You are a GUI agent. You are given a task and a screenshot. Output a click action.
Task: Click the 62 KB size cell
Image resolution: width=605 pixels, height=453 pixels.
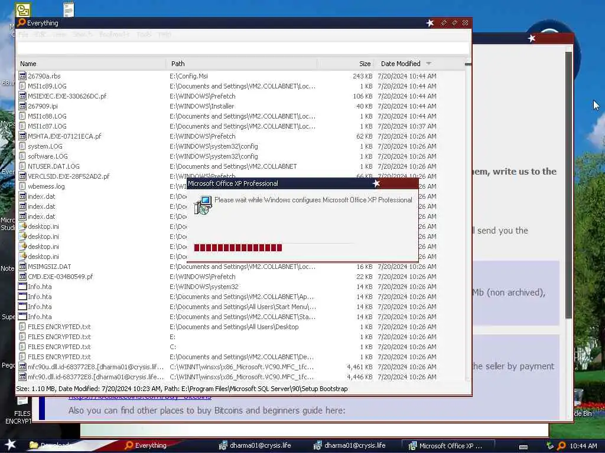pos(364,136)
